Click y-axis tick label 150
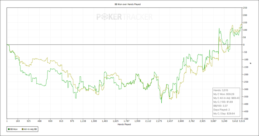This screenshot has width=259, height=136. point(245,23)
